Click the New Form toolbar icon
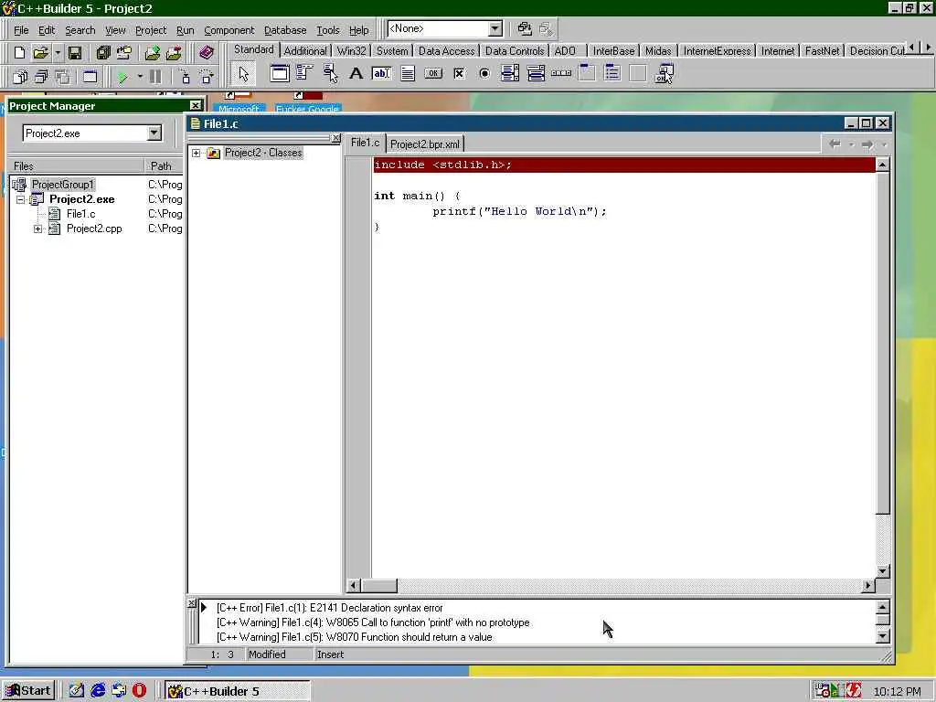936x702 pixels. click(90, 77)
